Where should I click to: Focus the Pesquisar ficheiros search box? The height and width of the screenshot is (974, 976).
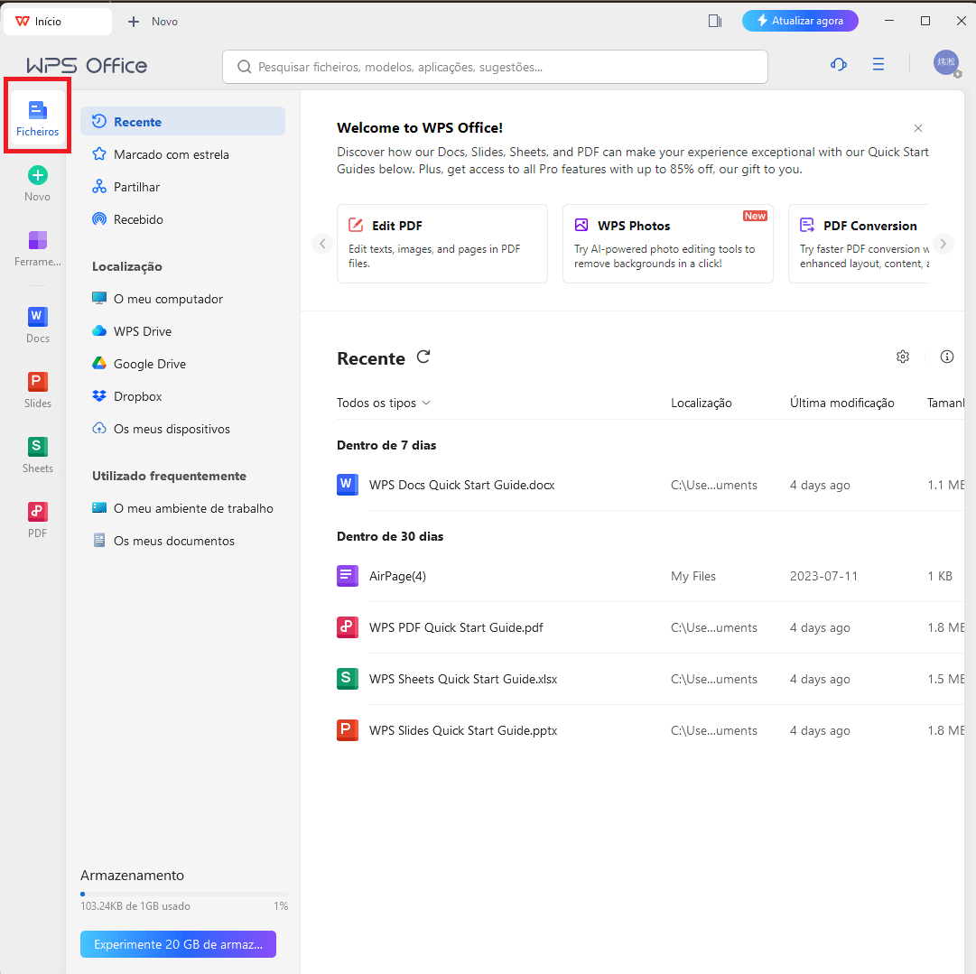point(495,67)
